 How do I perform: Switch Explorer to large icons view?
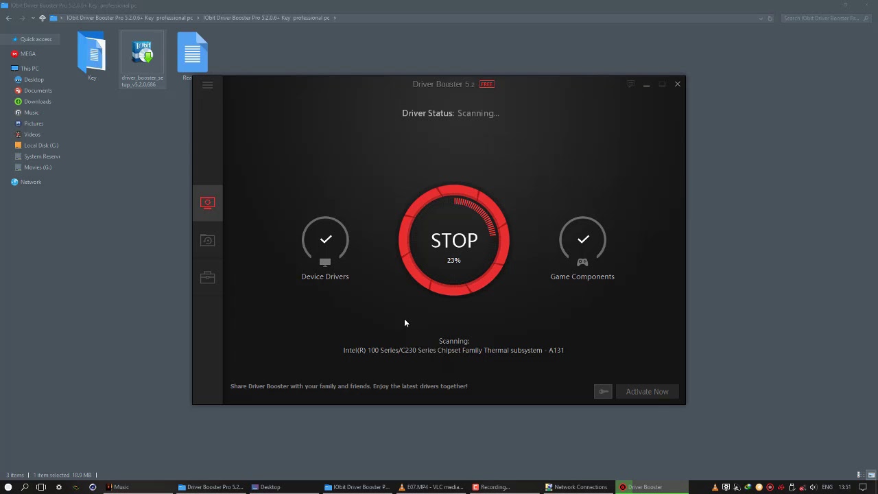click(x=871, y=475)
